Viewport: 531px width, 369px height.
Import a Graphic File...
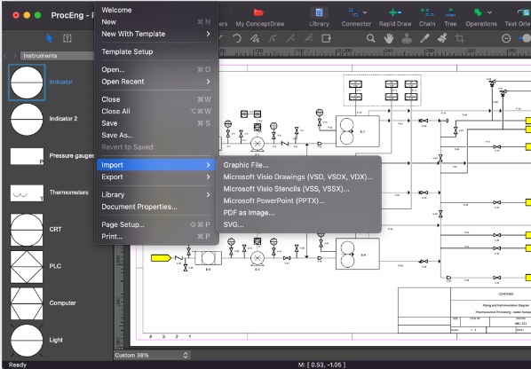pos(298,165)
